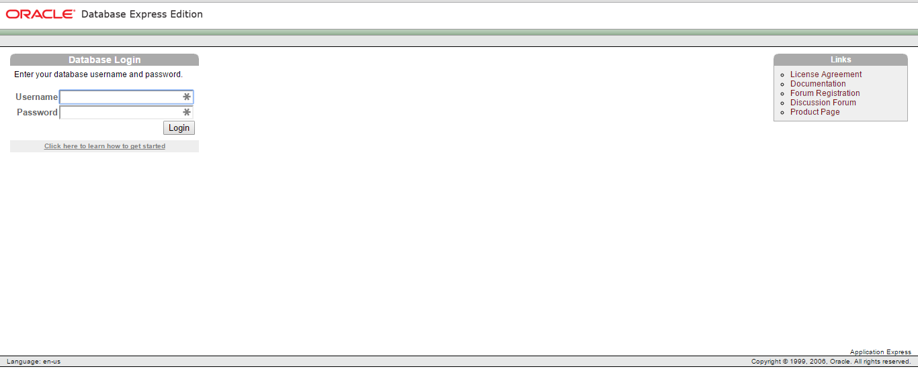Open the Product Page link

(815, 112)
